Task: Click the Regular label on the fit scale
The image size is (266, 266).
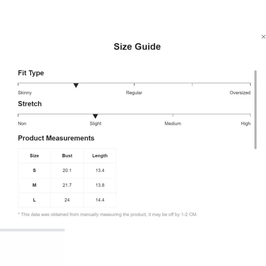Action: coord(134,93)
